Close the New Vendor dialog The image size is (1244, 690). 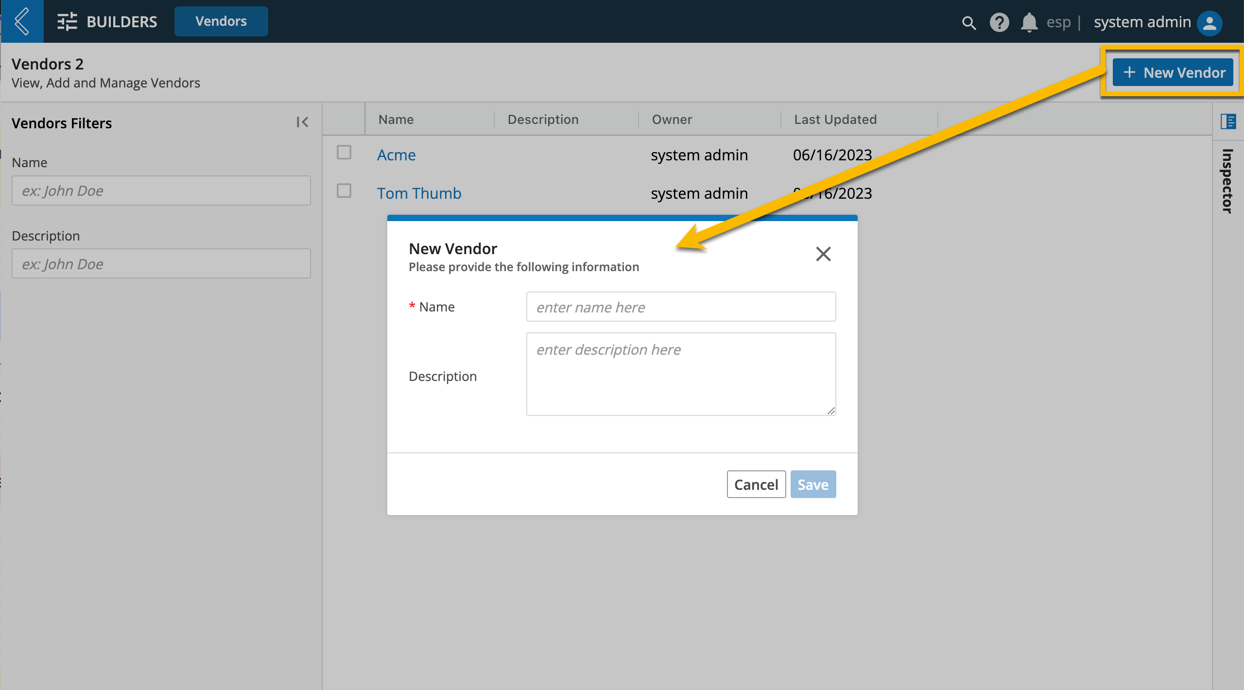[823, 254]
